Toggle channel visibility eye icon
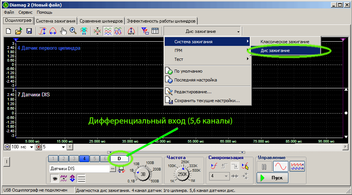 pos(54,179)
